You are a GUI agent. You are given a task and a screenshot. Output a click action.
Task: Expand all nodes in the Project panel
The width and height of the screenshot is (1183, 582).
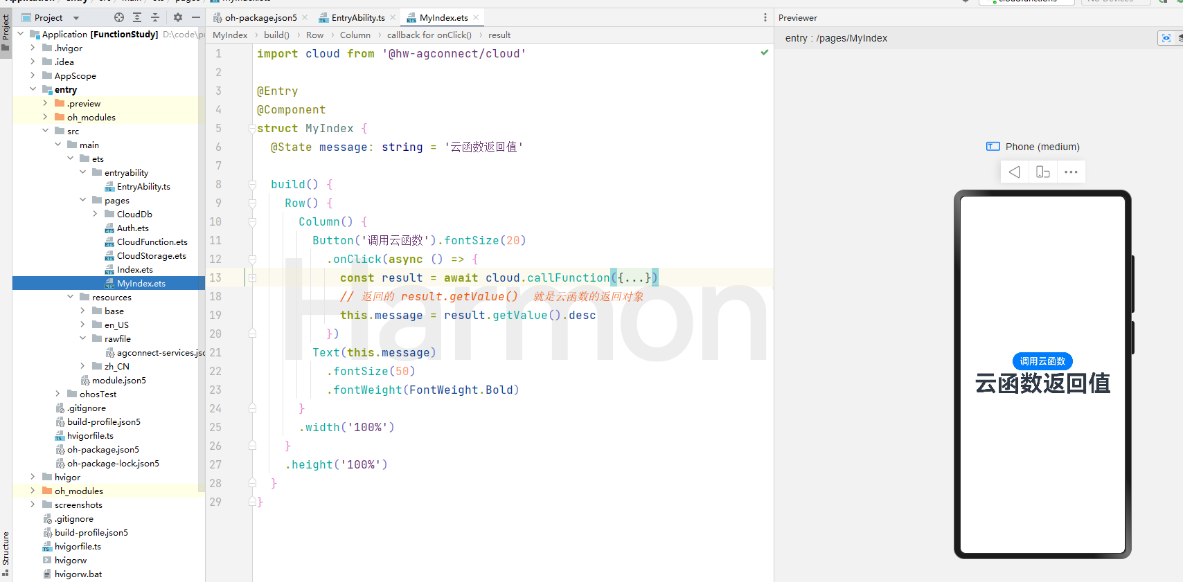(x=137, y=17)
